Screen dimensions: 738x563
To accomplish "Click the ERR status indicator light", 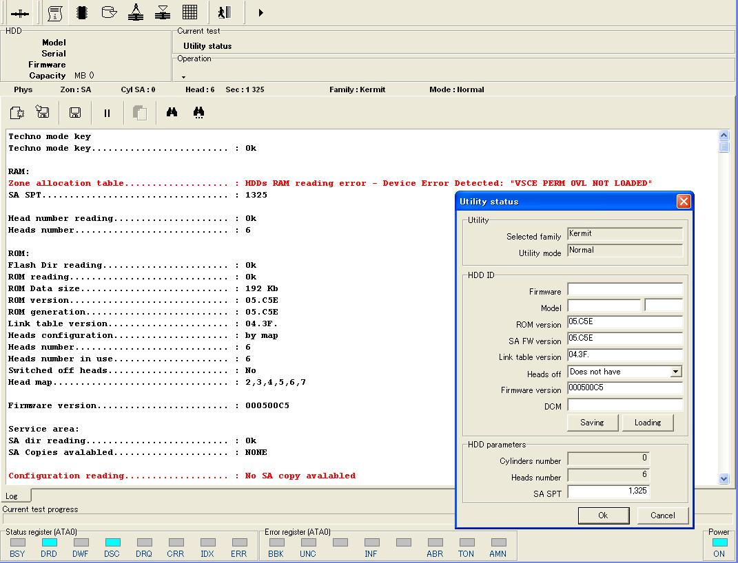I will point(240,542).
